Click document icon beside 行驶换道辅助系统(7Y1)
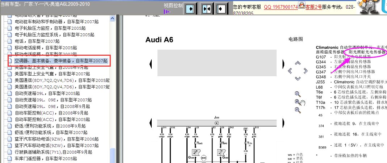The image size is (387, 163). click(x=10, y=152)
